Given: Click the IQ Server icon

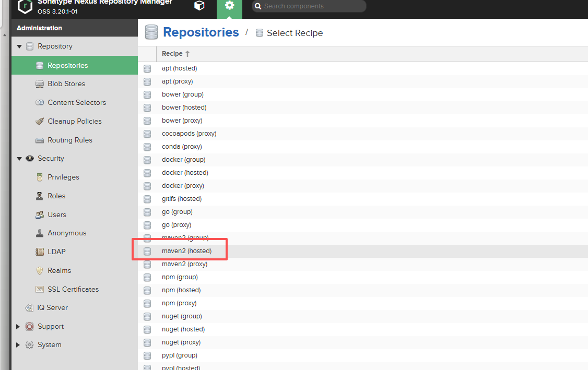Looking at the screenshot, I should coord(29,308).
